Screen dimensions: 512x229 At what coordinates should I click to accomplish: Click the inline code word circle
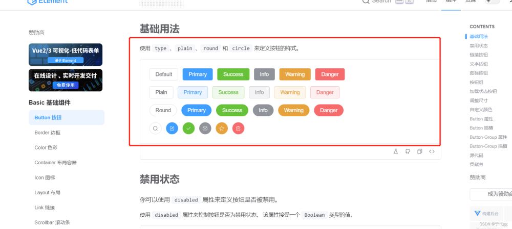click(241, 48)
